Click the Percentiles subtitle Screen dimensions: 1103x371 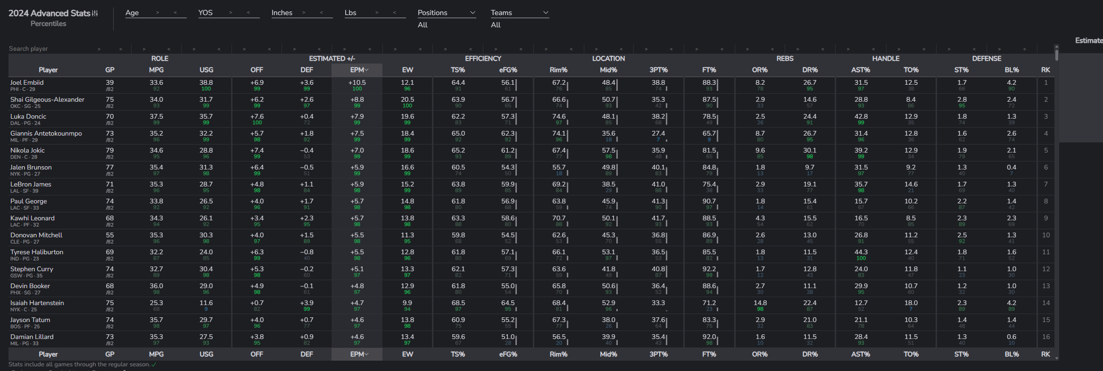point(48,24)
